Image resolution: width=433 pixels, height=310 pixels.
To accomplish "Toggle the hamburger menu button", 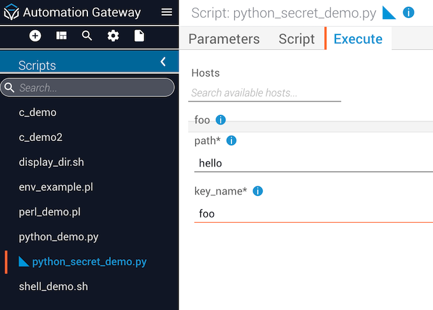I will [166, 12].
